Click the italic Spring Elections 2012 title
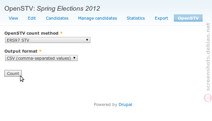Image resolution: width=212 pixels, height=121 pixels. pos(68,9)
